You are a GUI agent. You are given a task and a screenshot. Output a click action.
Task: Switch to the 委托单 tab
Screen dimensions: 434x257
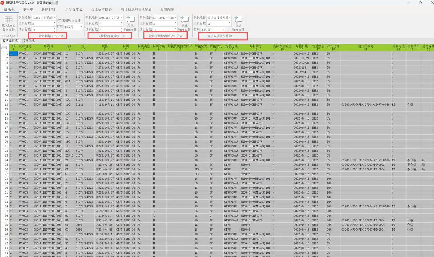click(28, 10)
